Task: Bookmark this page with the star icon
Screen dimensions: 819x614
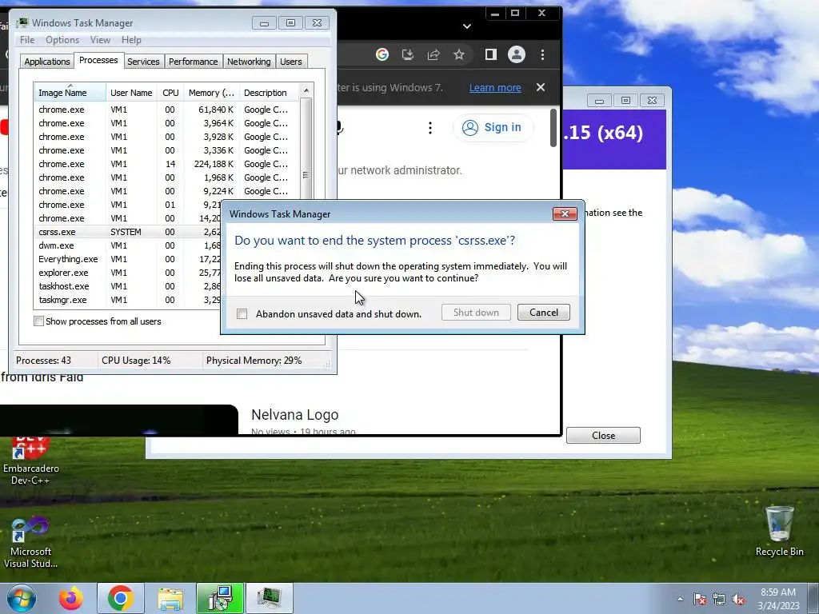Action: [x=458, y=54]
